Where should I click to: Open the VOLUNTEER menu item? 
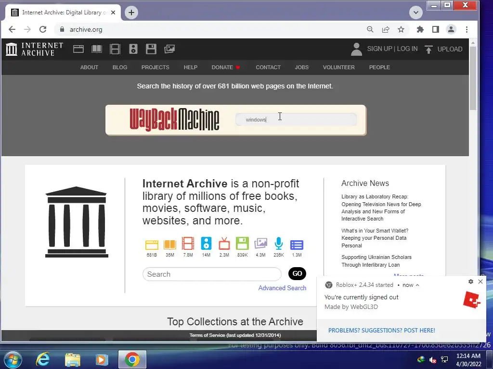tap(338, 67)
